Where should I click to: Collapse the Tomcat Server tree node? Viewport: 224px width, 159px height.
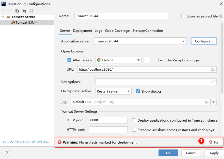click(x=3, y=17)
